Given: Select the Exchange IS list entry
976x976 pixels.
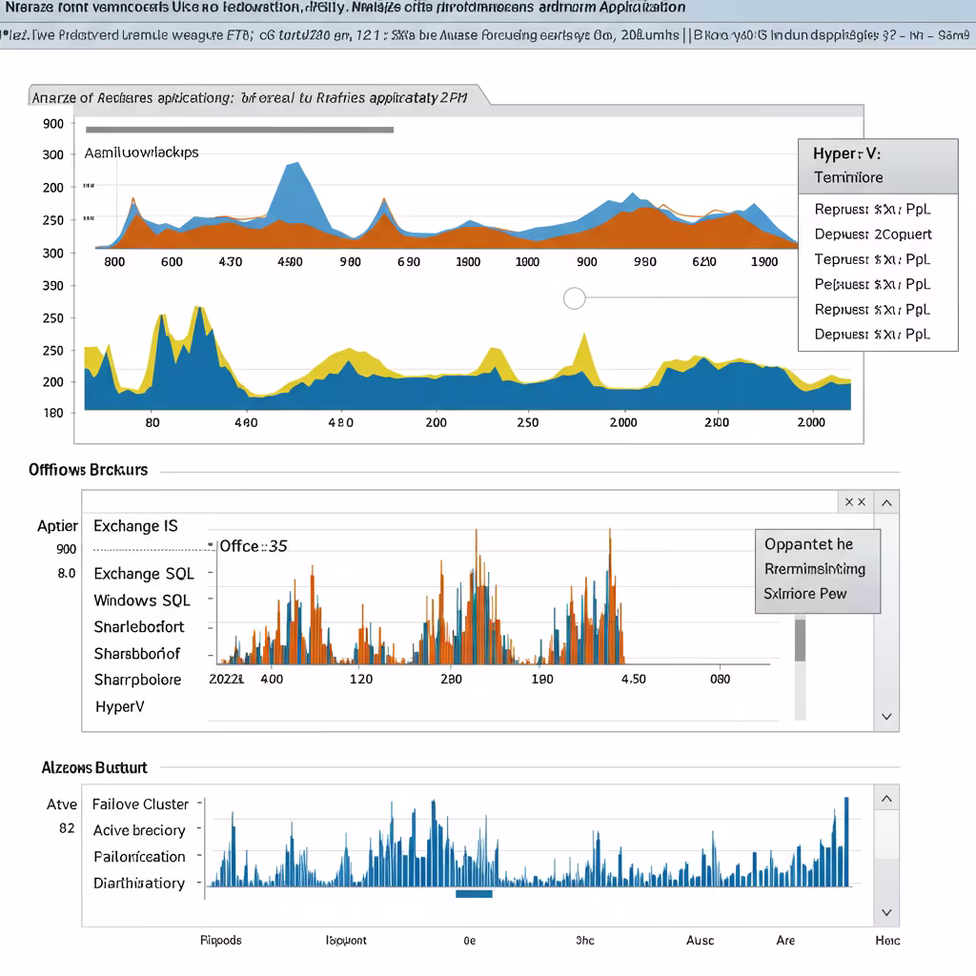Looking at the screenshot, I should coord(135,526).
